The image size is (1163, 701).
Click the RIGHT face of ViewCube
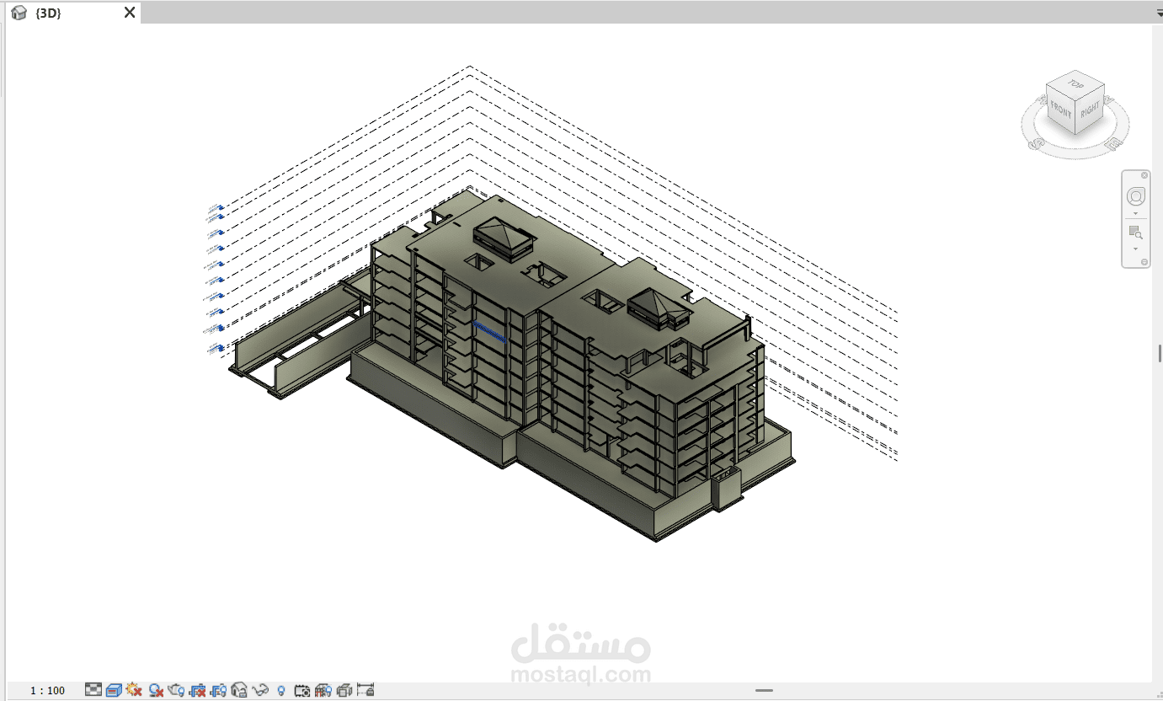pyautogui.click(x=1089, y=110)
